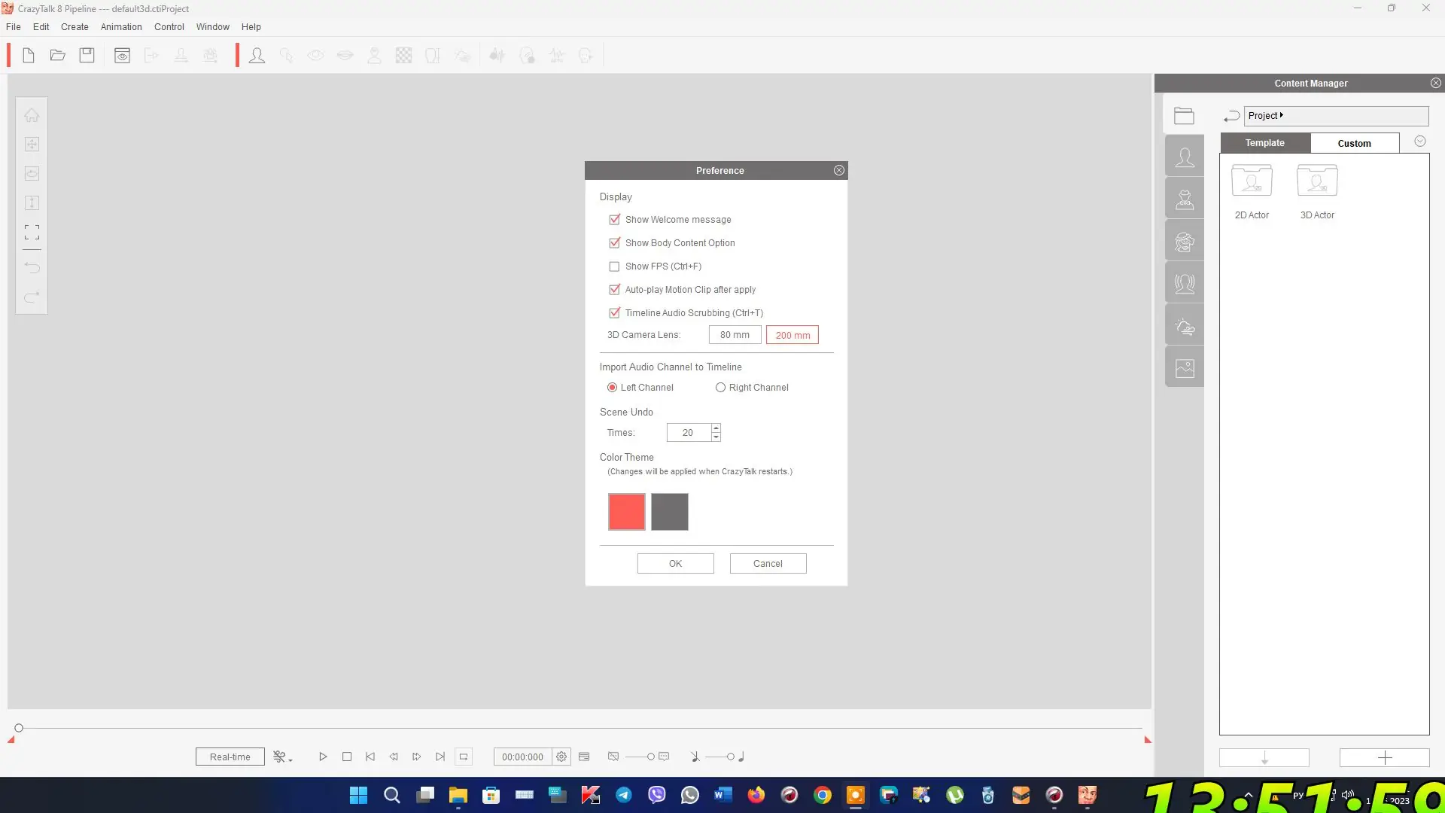Open the Animation menu
This screenshot has height=813, width=1445.
(x=121, y=26)
